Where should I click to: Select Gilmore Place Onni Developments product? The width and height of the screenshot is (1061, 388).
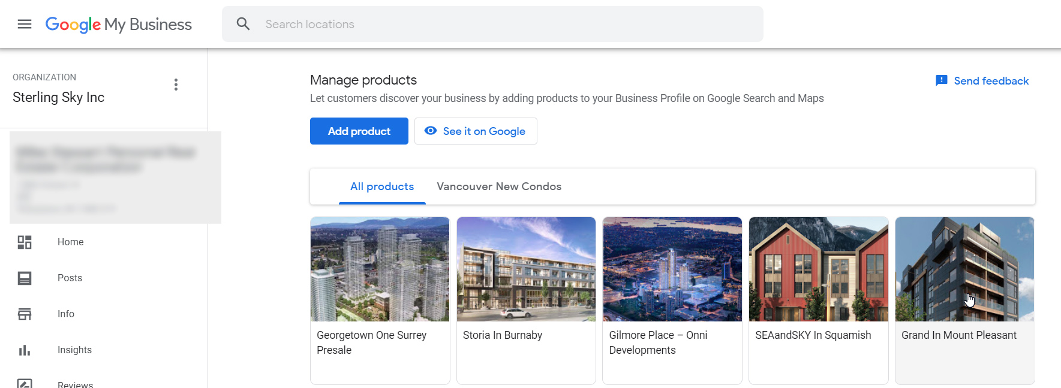[x=672, y=300]
